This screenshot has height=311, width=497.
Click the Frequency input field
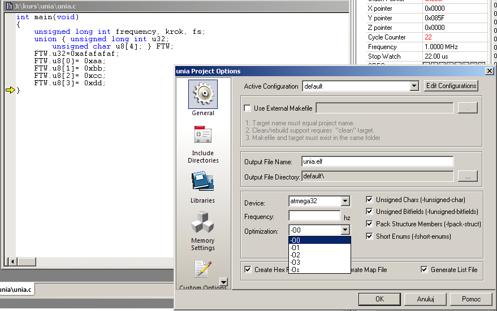[x=314, y=216]
